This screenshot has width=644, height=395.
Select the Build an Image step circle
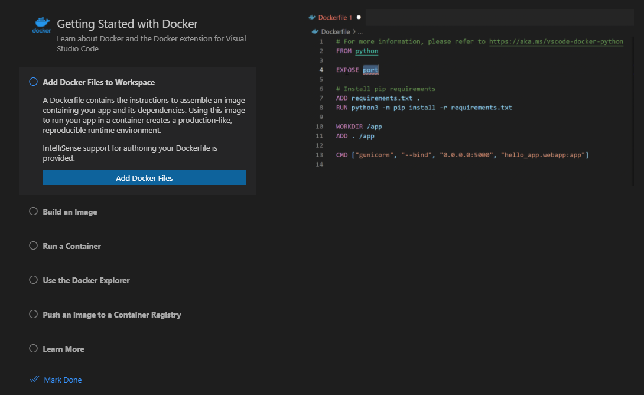coord(33,211)
